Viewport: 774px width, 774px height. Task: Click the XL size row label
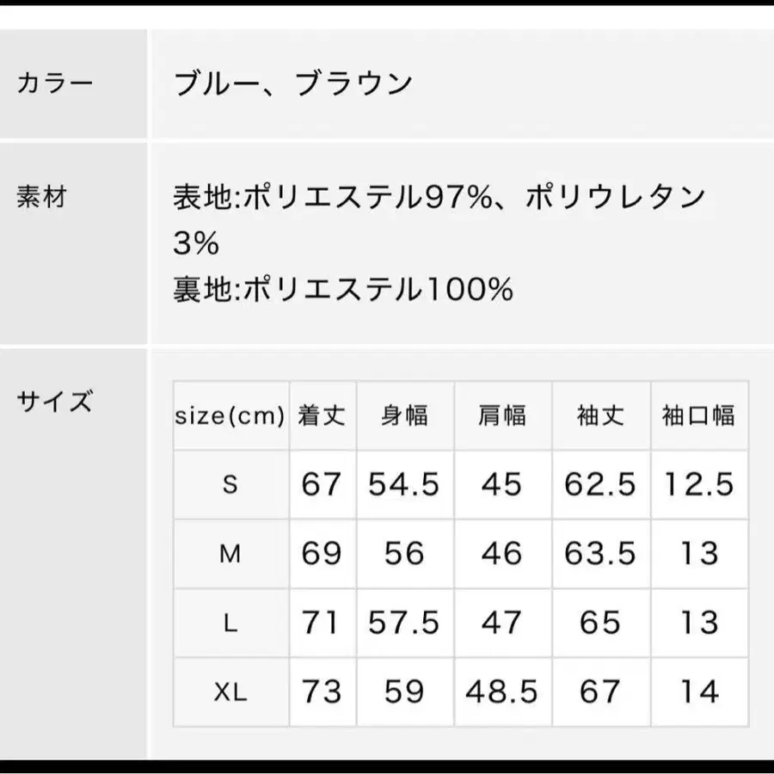click(230, 691)
